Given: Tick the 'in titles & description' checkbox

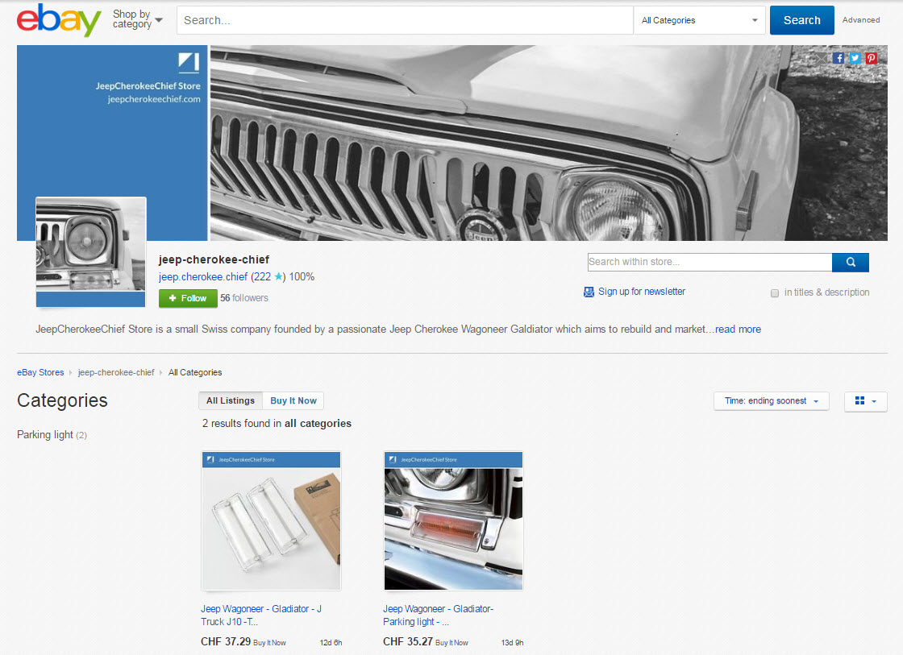Looking at the screenshot, I should tap(775, 293).
